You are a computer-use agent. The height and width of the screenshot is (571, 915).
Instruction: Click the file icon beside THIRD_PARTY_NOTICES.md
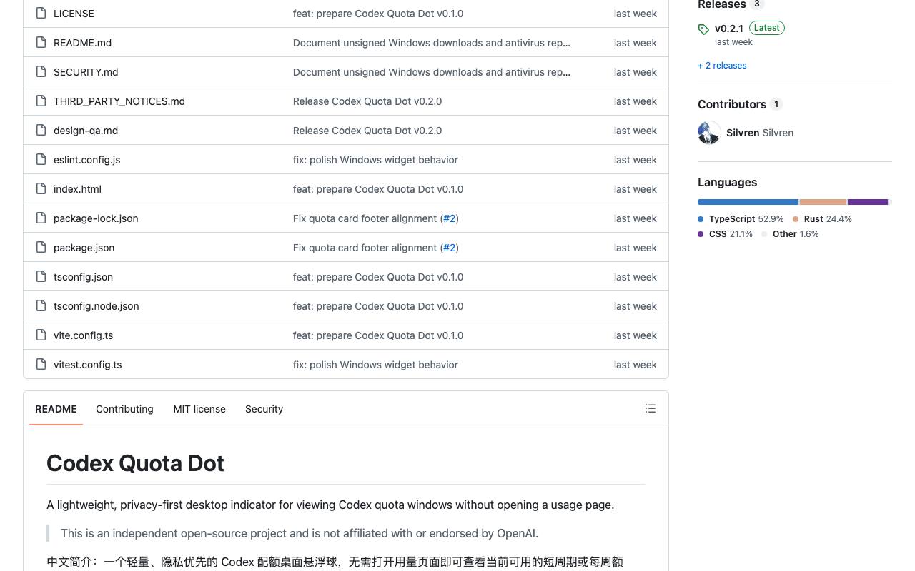click(x=41, y=101)
